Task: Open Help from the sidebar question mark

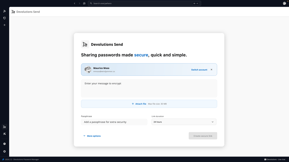Action: pos(4,144)
